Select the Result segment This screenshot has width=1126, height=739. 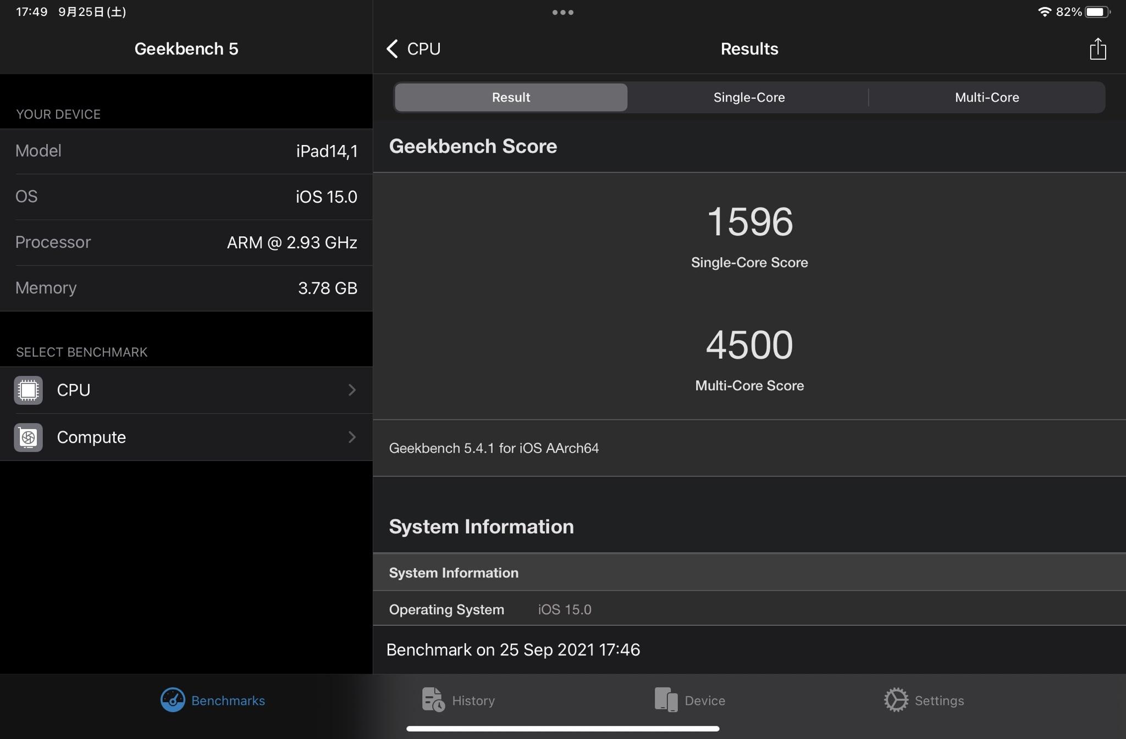coord(511,97)
